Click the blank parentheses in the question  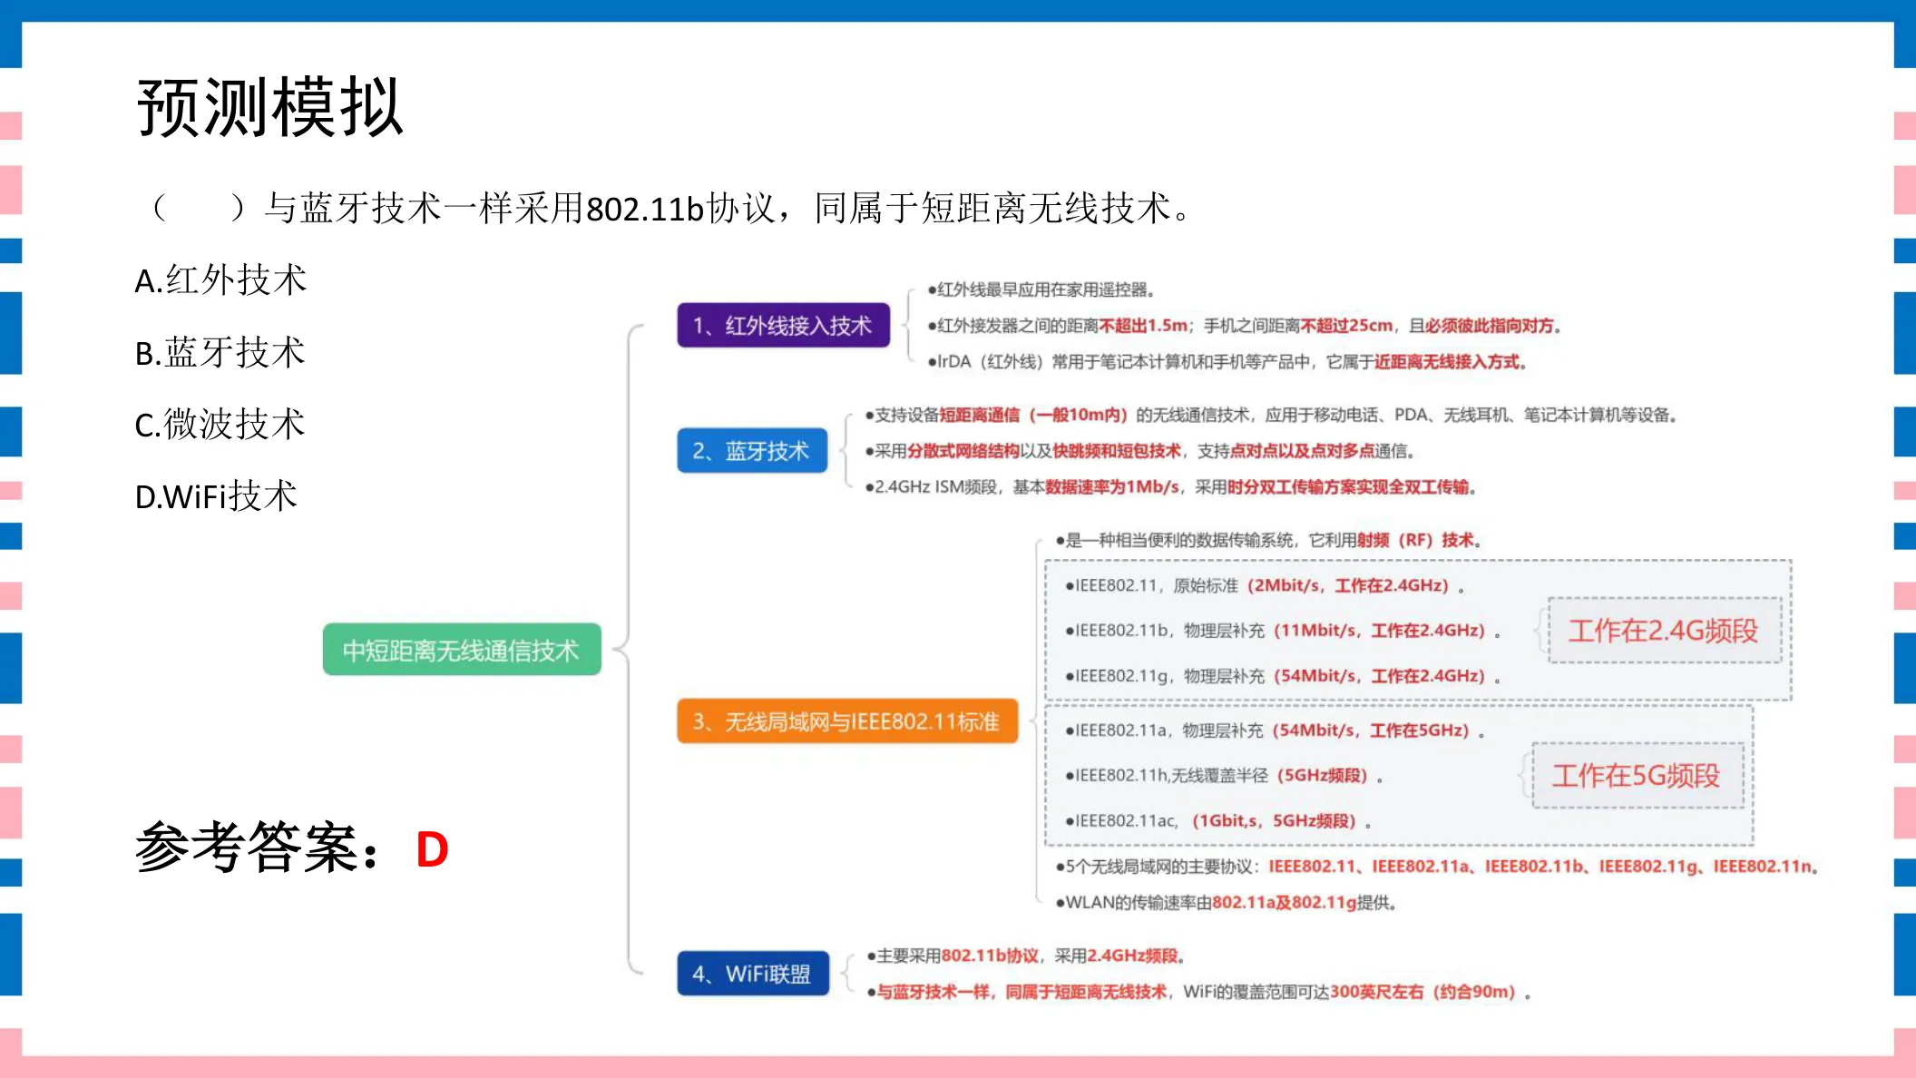pyautogui.click(x=199, y=209)
